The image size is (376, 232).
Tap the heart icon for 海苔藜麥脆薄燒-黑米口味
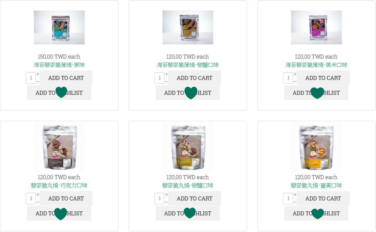(x=317, y=92)
